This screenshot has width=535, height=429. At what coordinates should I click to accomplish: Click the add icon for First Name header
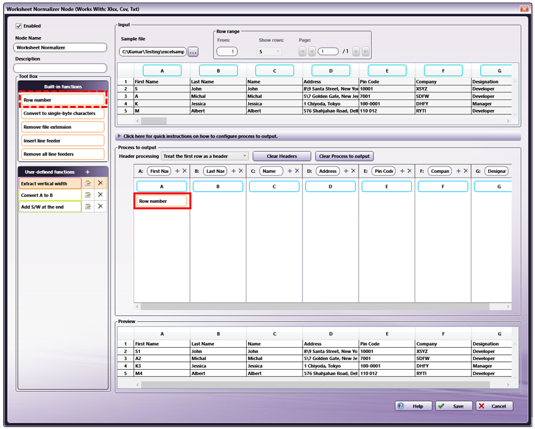coord(177,171)
